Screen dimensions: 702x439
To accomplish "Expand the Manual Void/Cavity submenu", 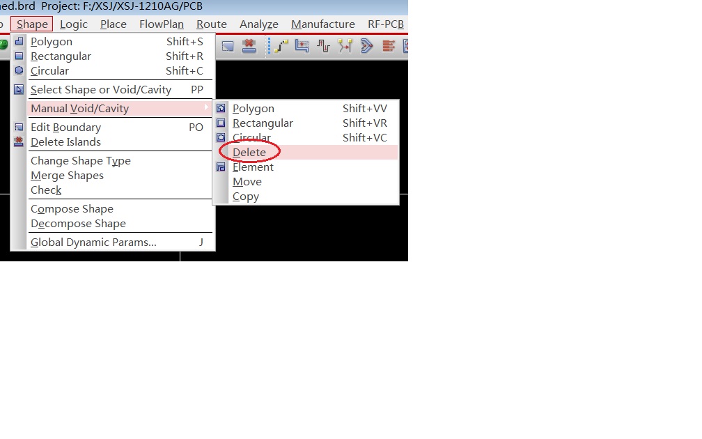I will [x=118, y=109].
